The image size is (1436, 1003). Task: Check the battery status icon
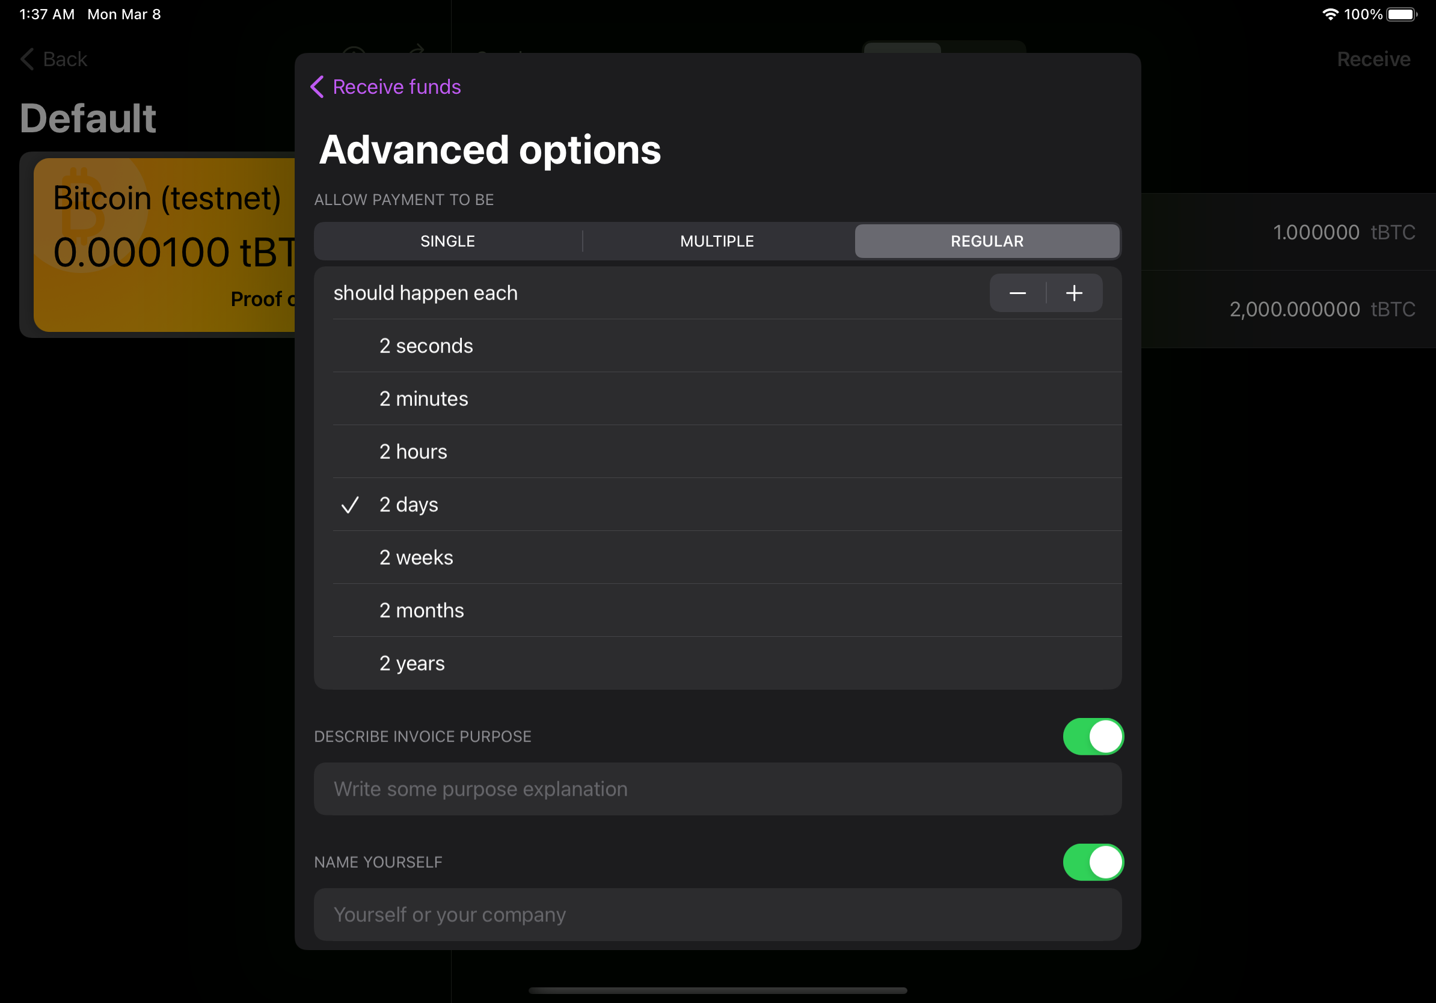coord(1401,14)
